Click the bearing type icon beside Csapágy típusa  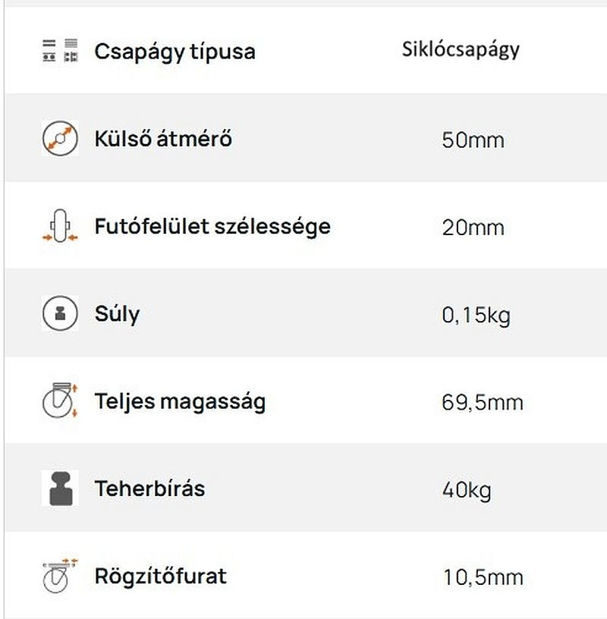(x=60, y=51)
